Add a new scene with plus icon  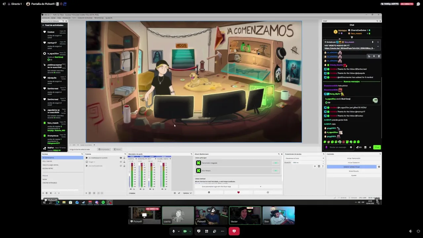pos(43,193)
